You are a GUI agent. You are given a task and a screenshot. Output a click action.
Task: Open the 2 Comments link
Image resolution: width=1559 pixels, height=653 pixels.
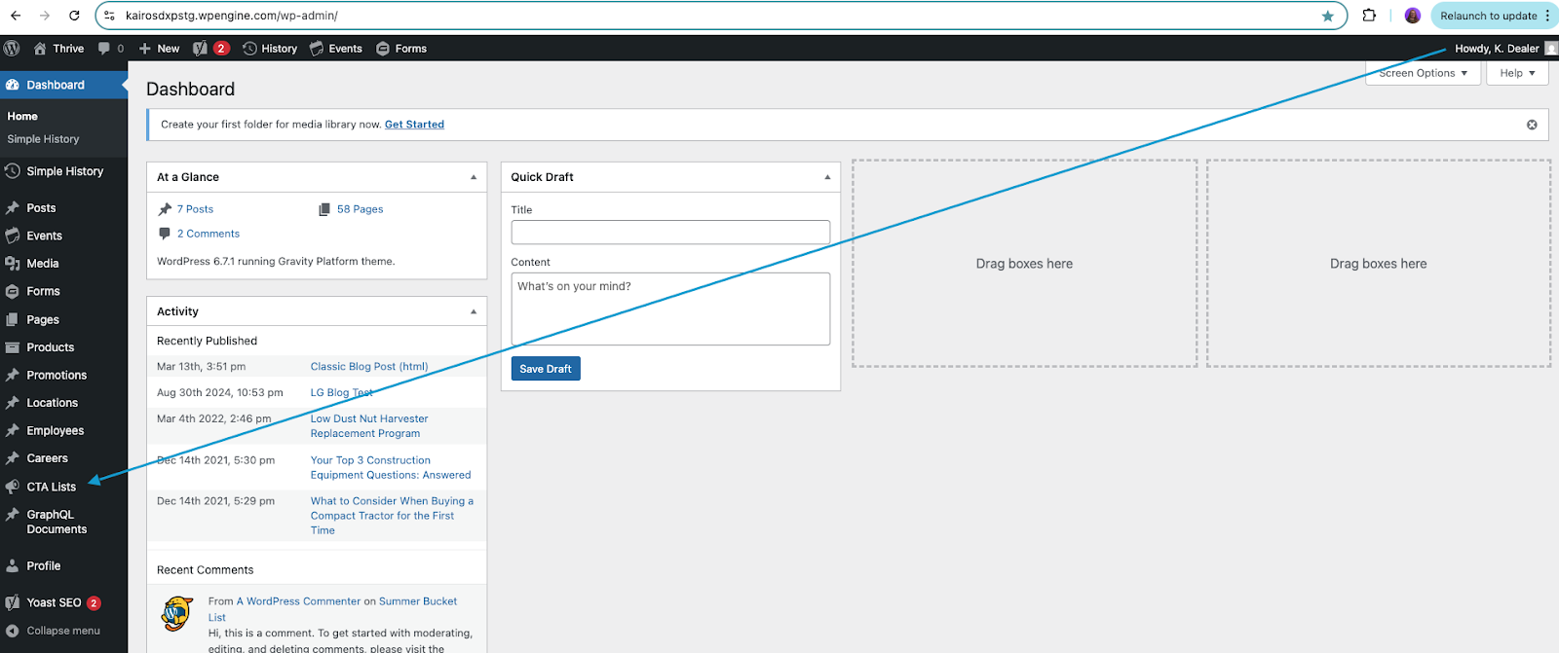(x=209, y=234)
